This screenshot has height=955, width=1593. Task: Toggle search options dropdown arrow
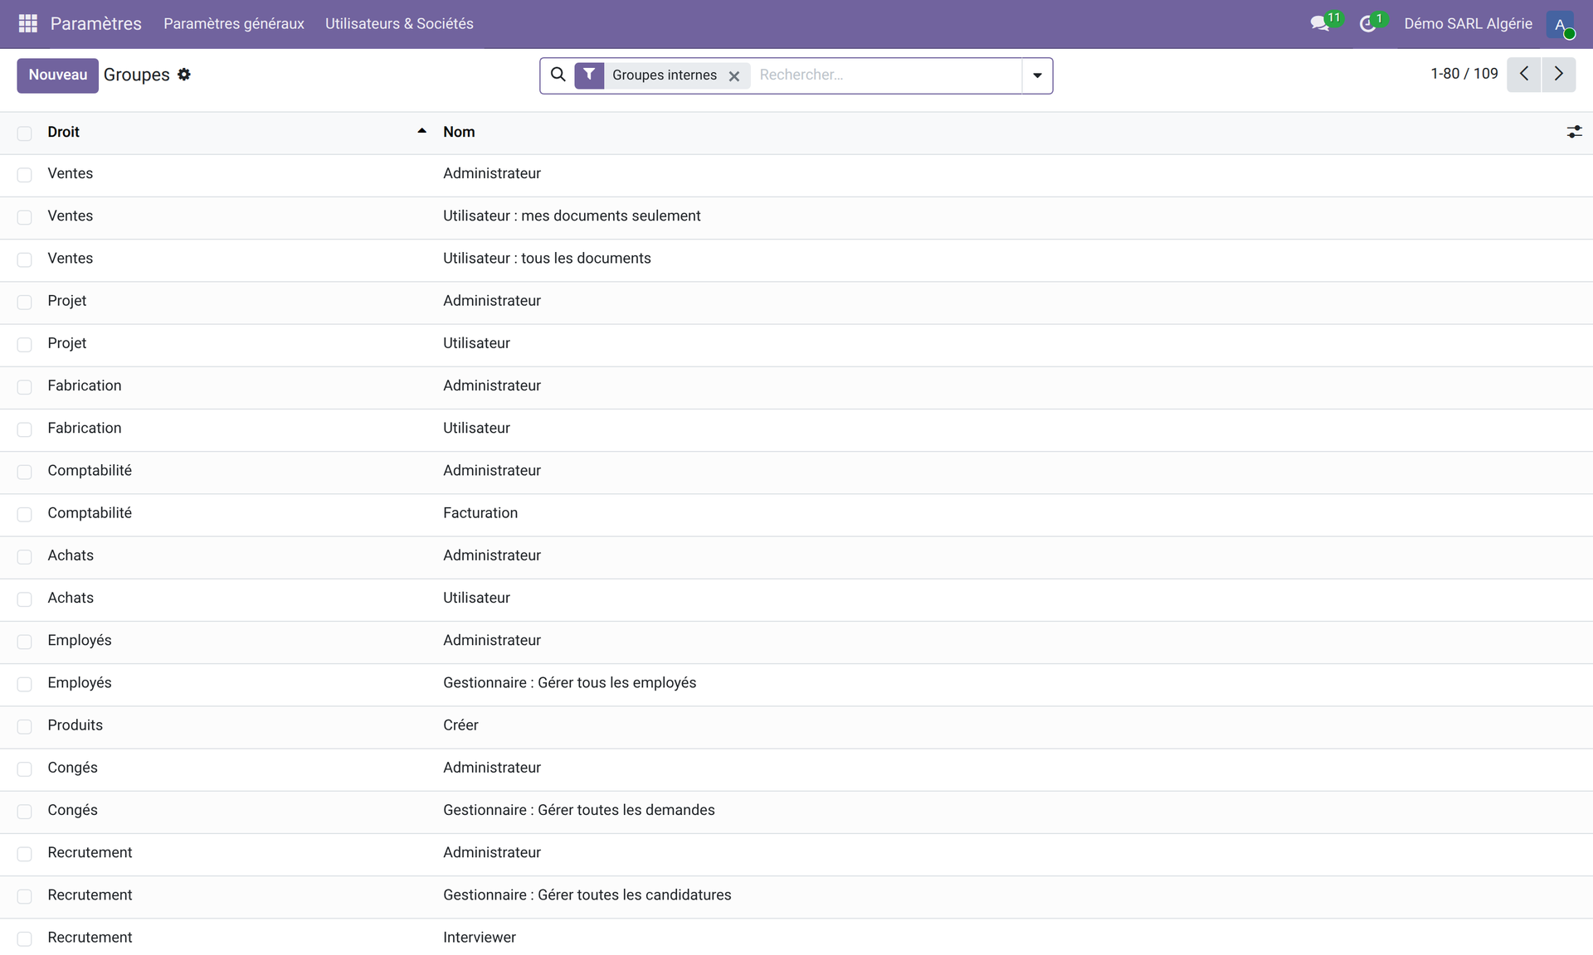[x=1037, y=75]
